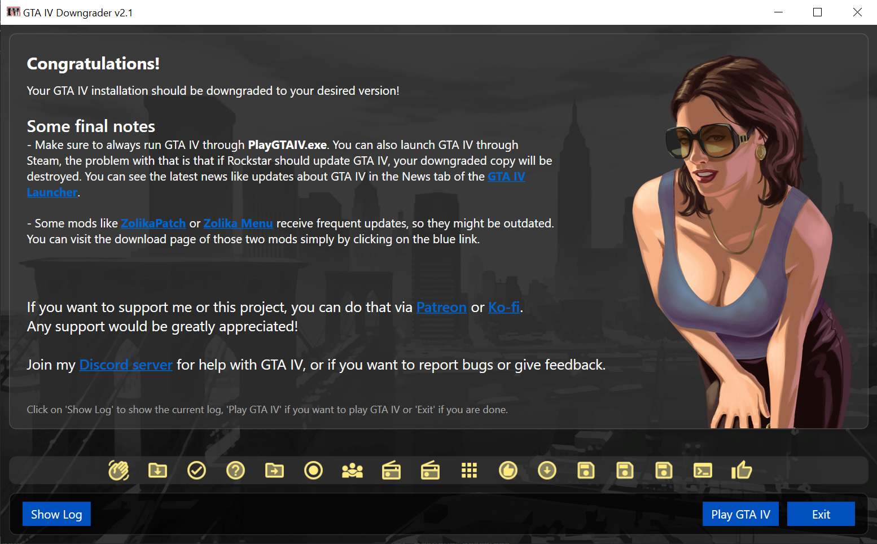Minimize the Downgrader window
Viewport: 877px width, 544px height.
[x=779, y=12]
